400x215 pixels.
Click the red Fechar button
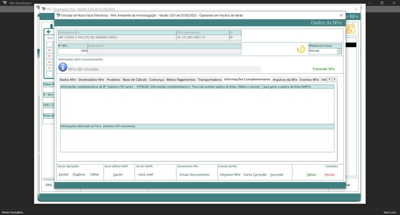click(x=329, y=174)
